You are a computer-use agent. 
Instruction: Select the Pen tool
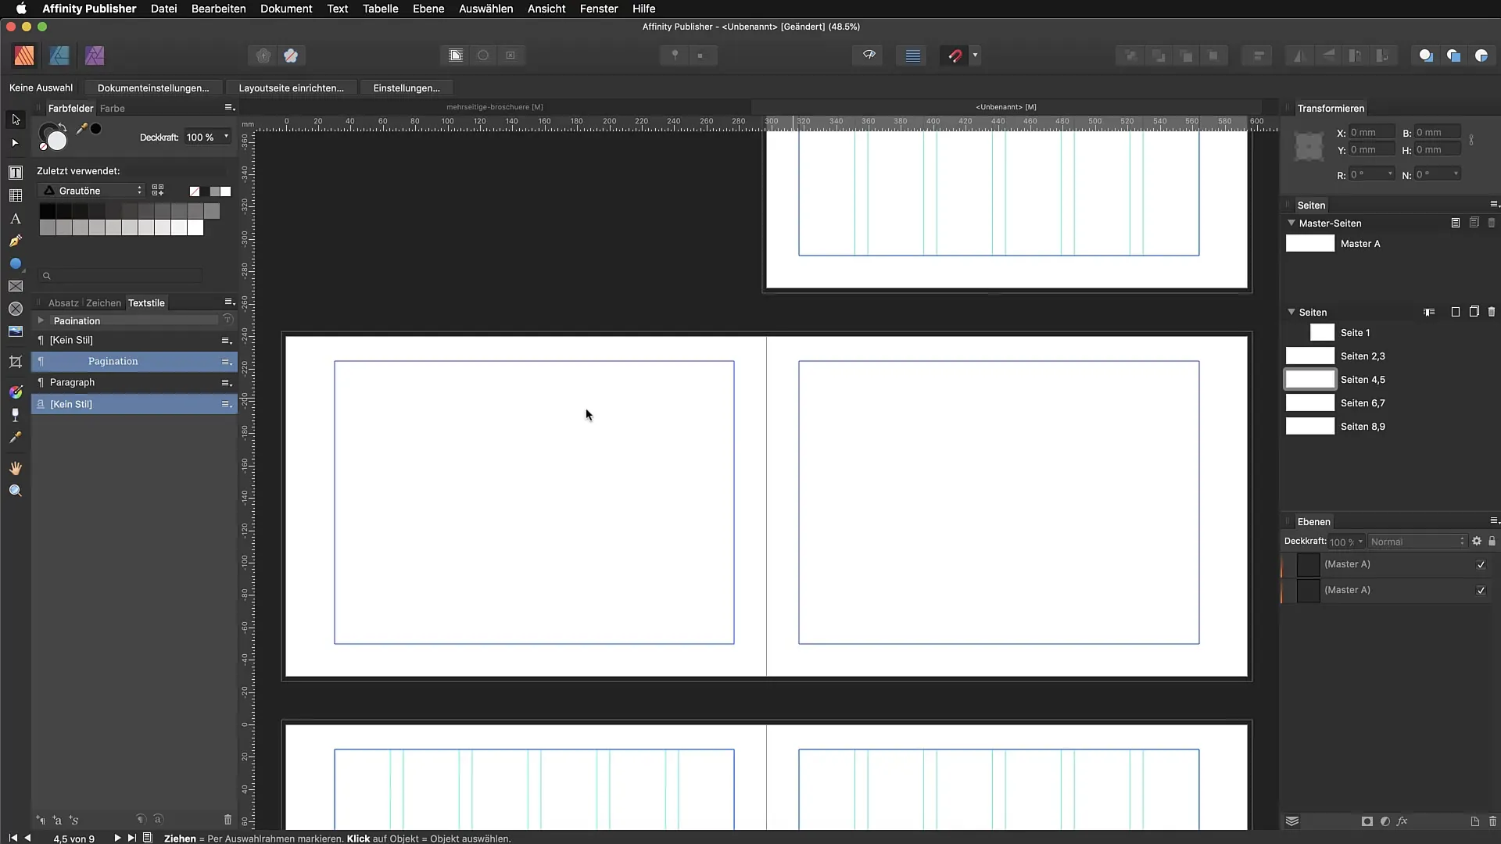tap(15, 241)
